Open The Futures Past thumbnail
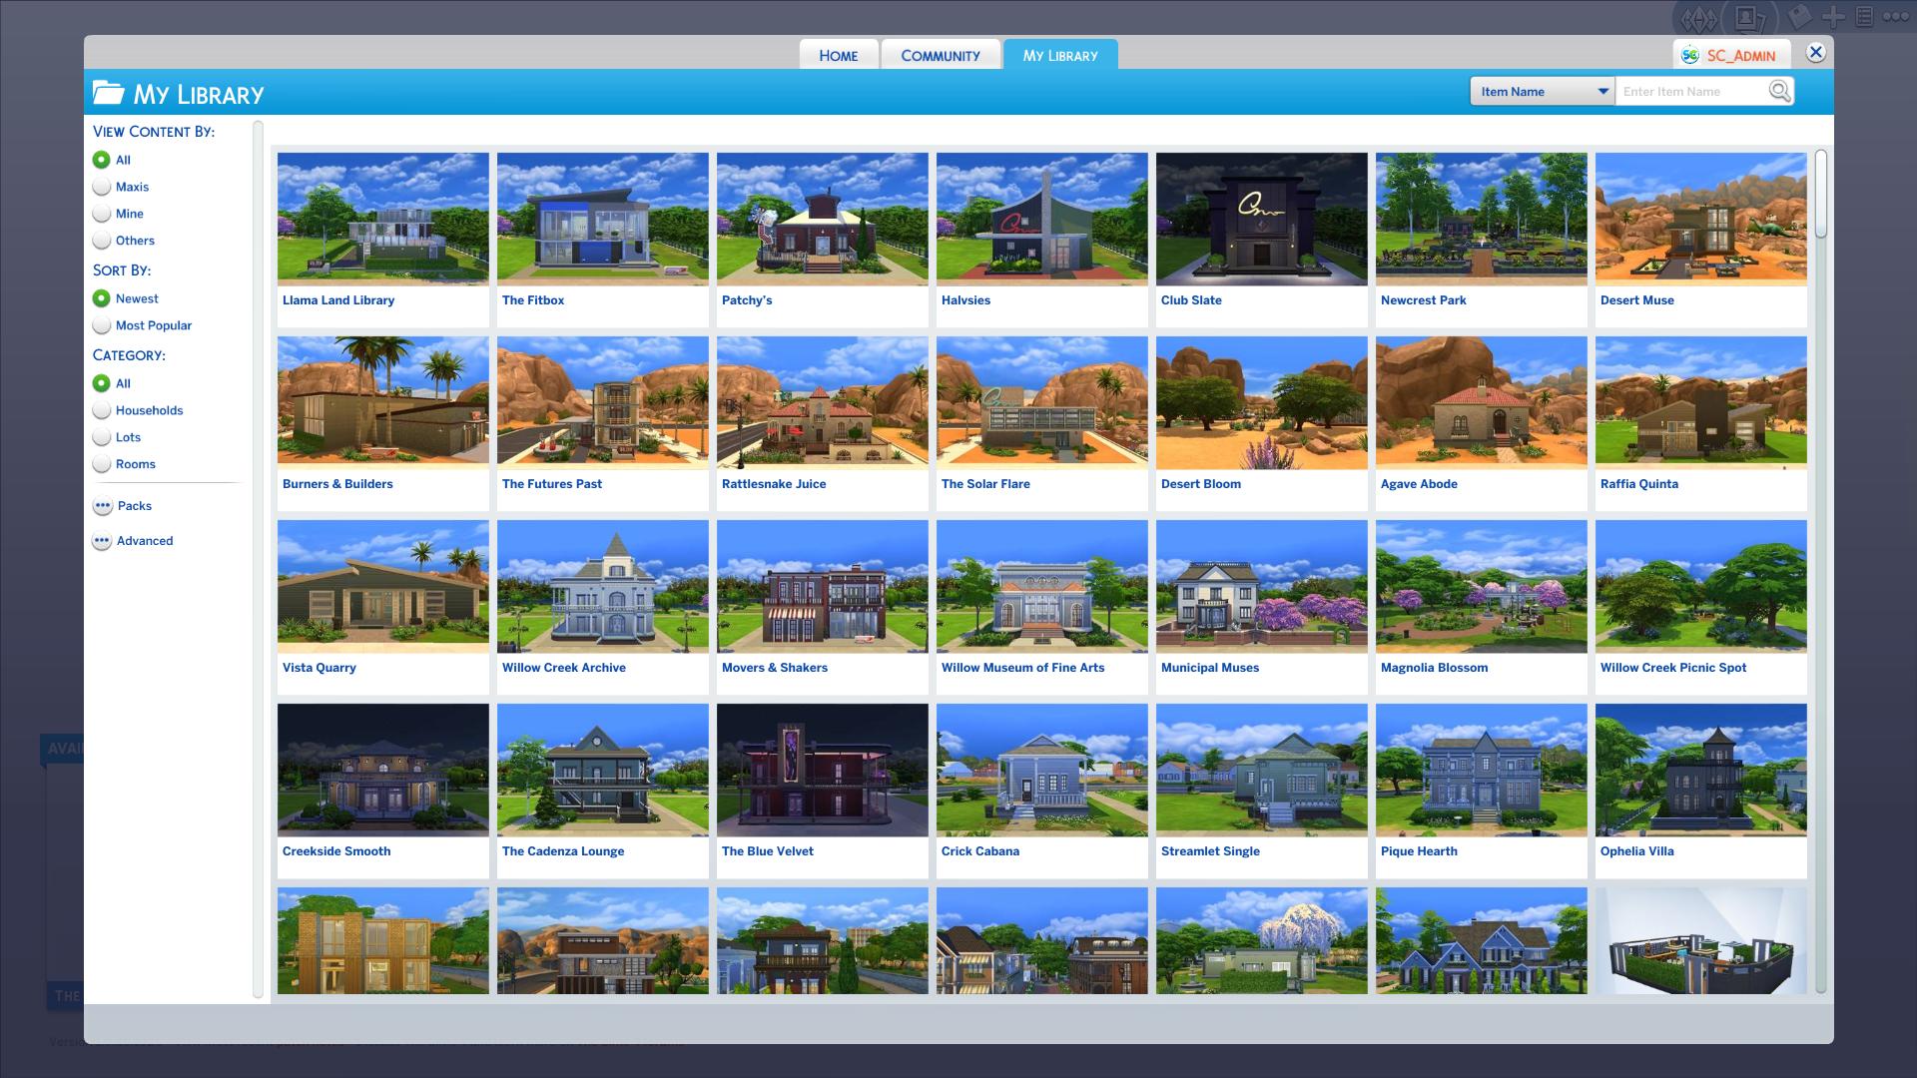This screenshot has height=1078, width=1917. tap(603, 402)
